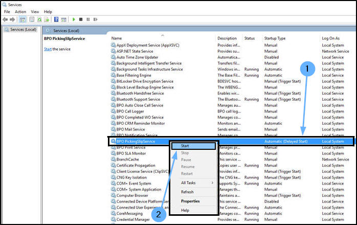Select BPO SLA Monitor
This screenshot has width=357, height=225.
pyautogui.click(x=131, y=153)
